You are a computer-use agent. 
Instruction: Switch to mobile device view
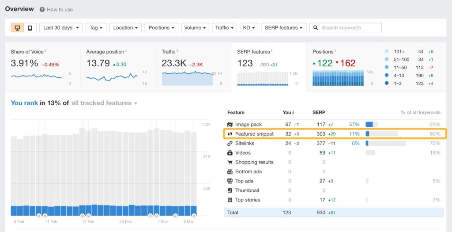click(30, 28)
